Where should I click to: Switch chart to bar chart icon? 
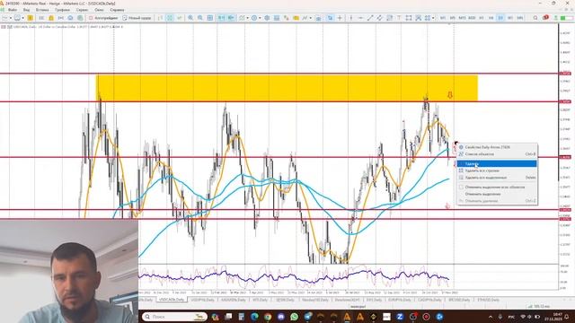point(160,18)
